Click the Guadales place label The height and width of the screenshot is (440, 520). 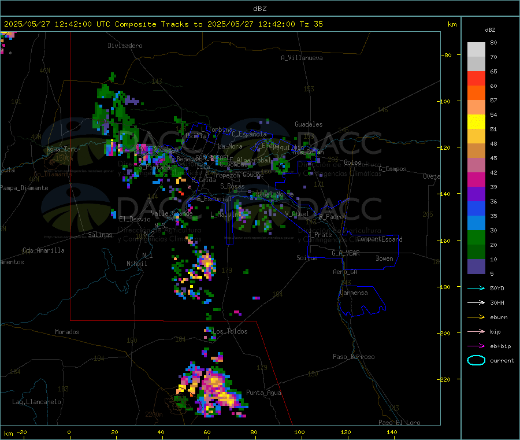(x=309, y=124)
